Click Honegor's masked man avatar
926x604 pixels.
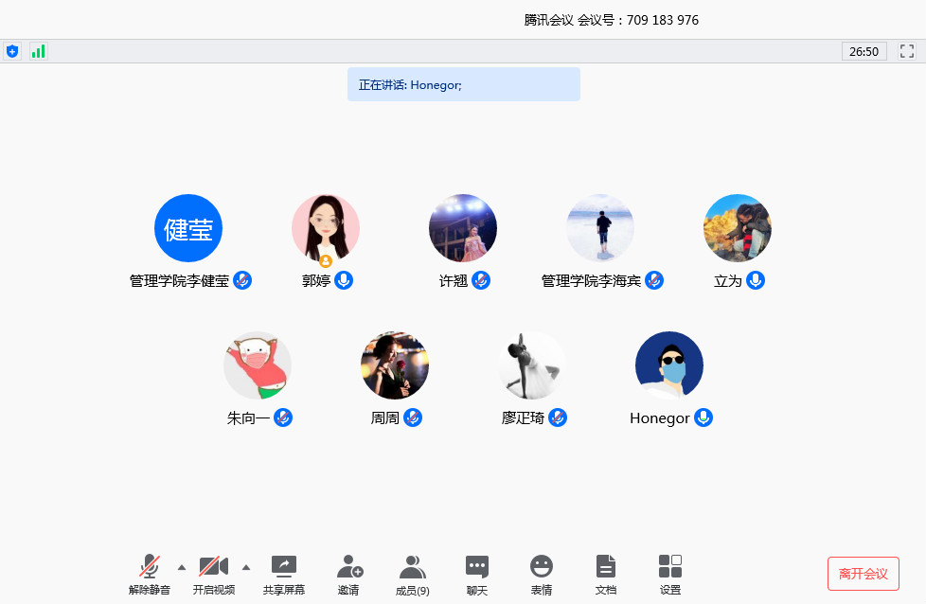coord(669,365)
